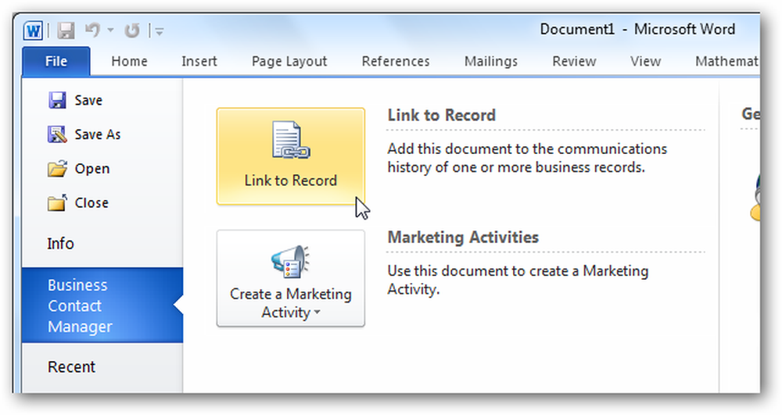This screenshot has width=782, height=415.
Task: Click the Marketing Activities heading text
Action: click(463, 237)
